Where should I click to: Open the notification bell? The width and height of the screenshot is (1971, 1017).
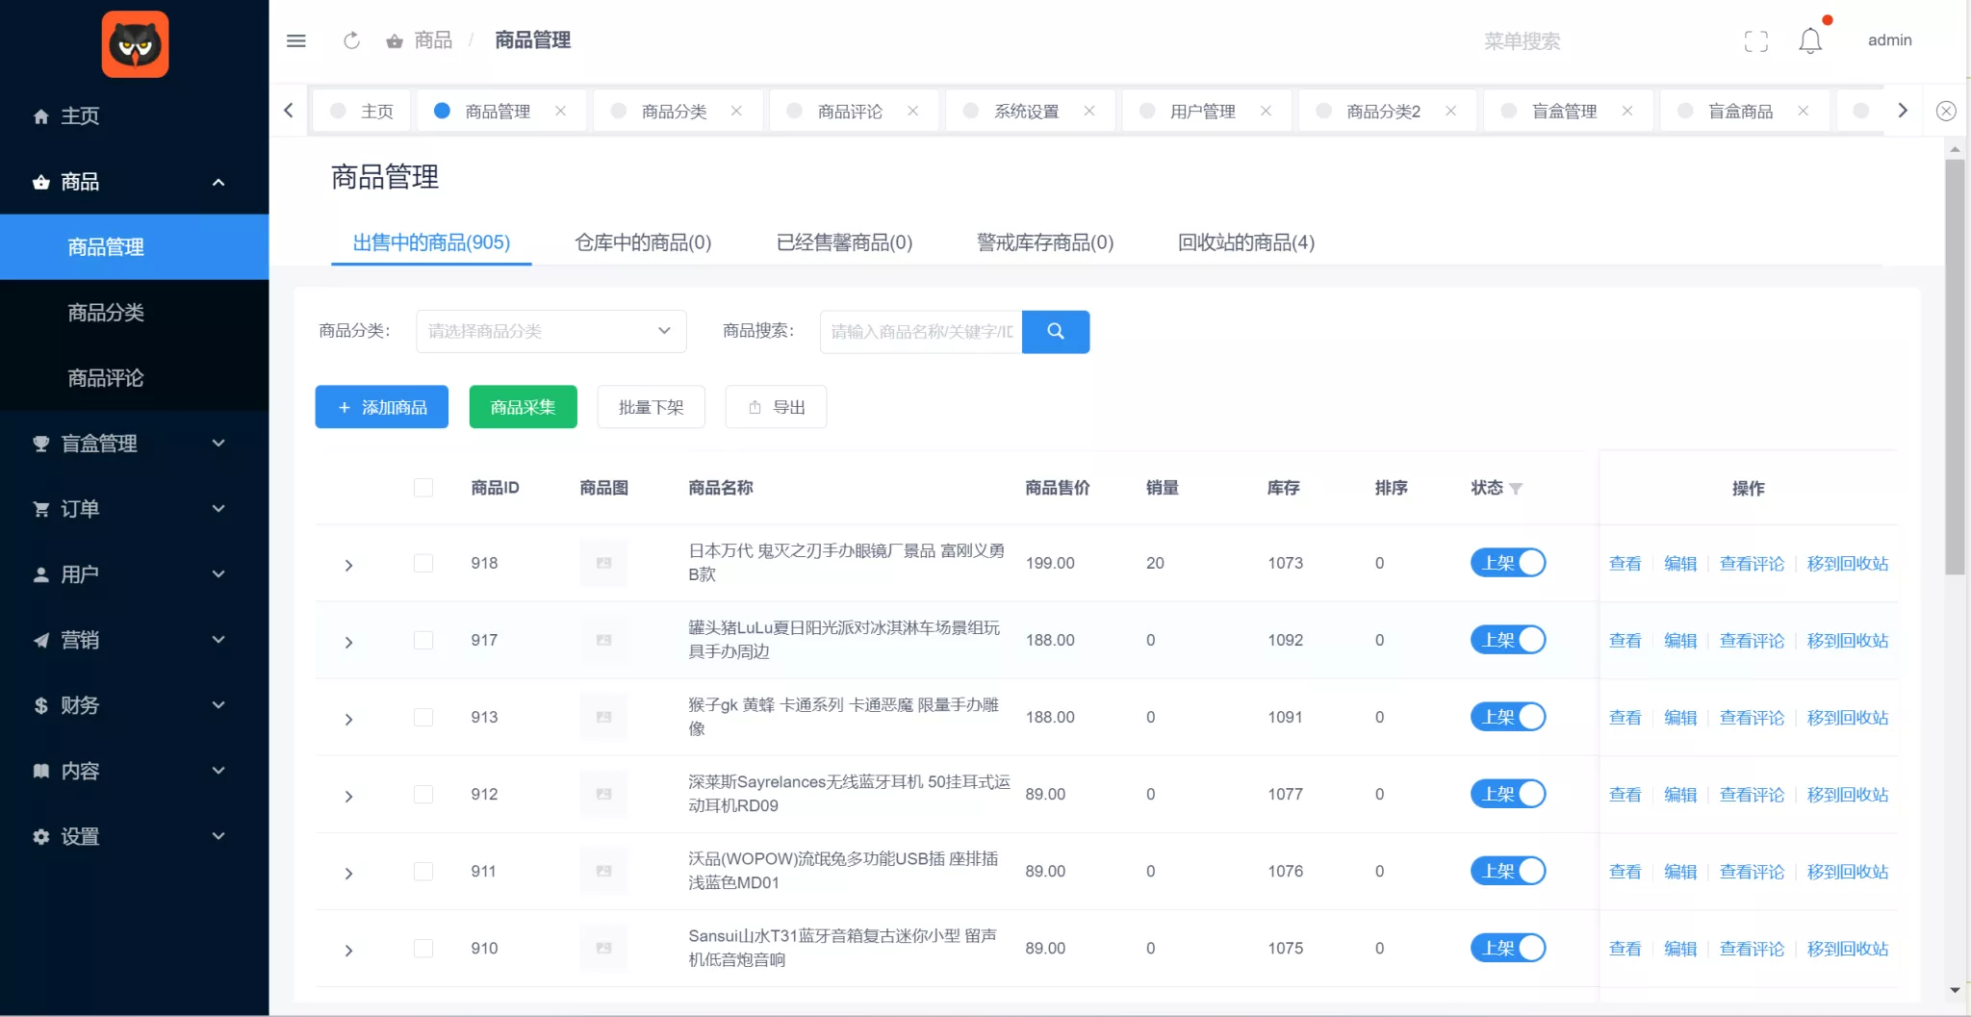click(x=1809, y=40)
